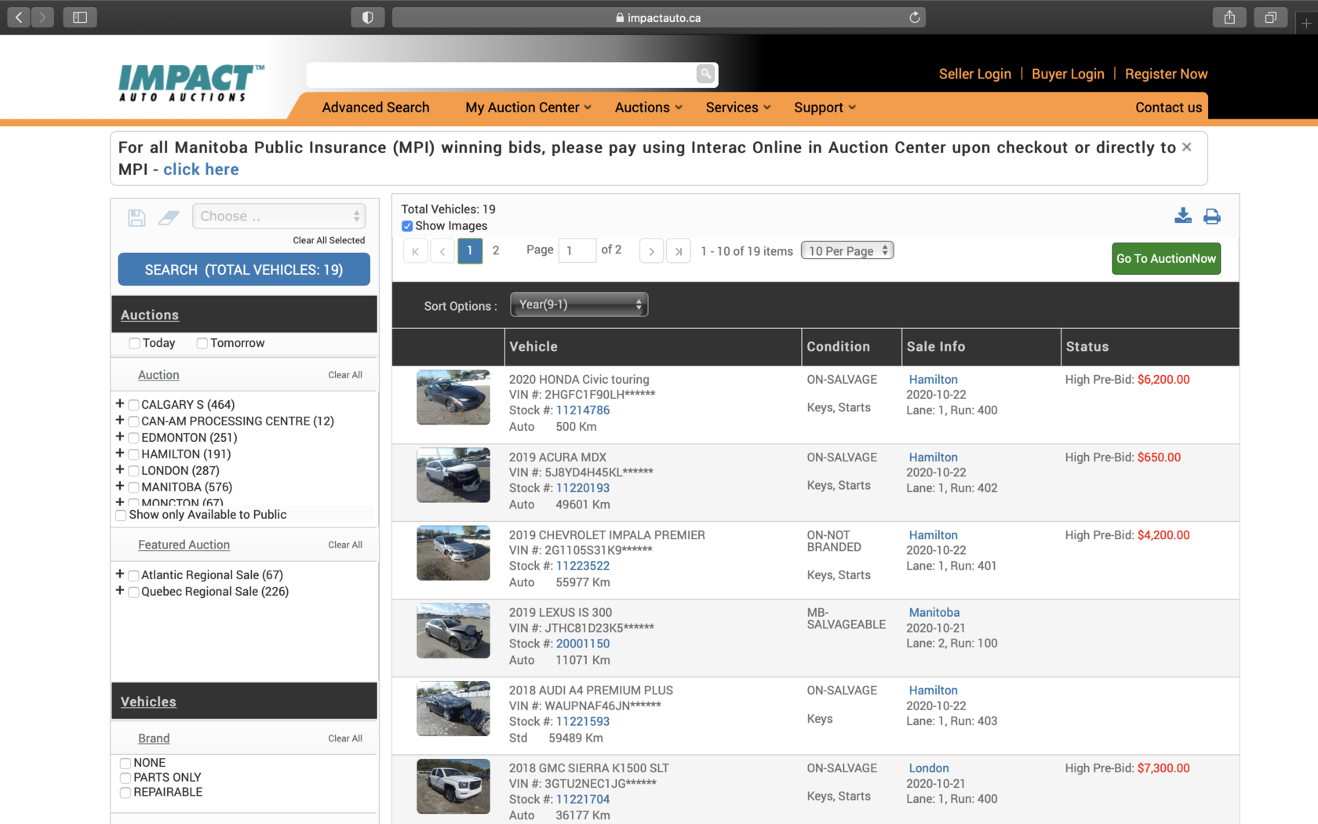This screenshot has height=824, width=1318.
Task: Reload the impactauto.ca page
Action: 914,17
